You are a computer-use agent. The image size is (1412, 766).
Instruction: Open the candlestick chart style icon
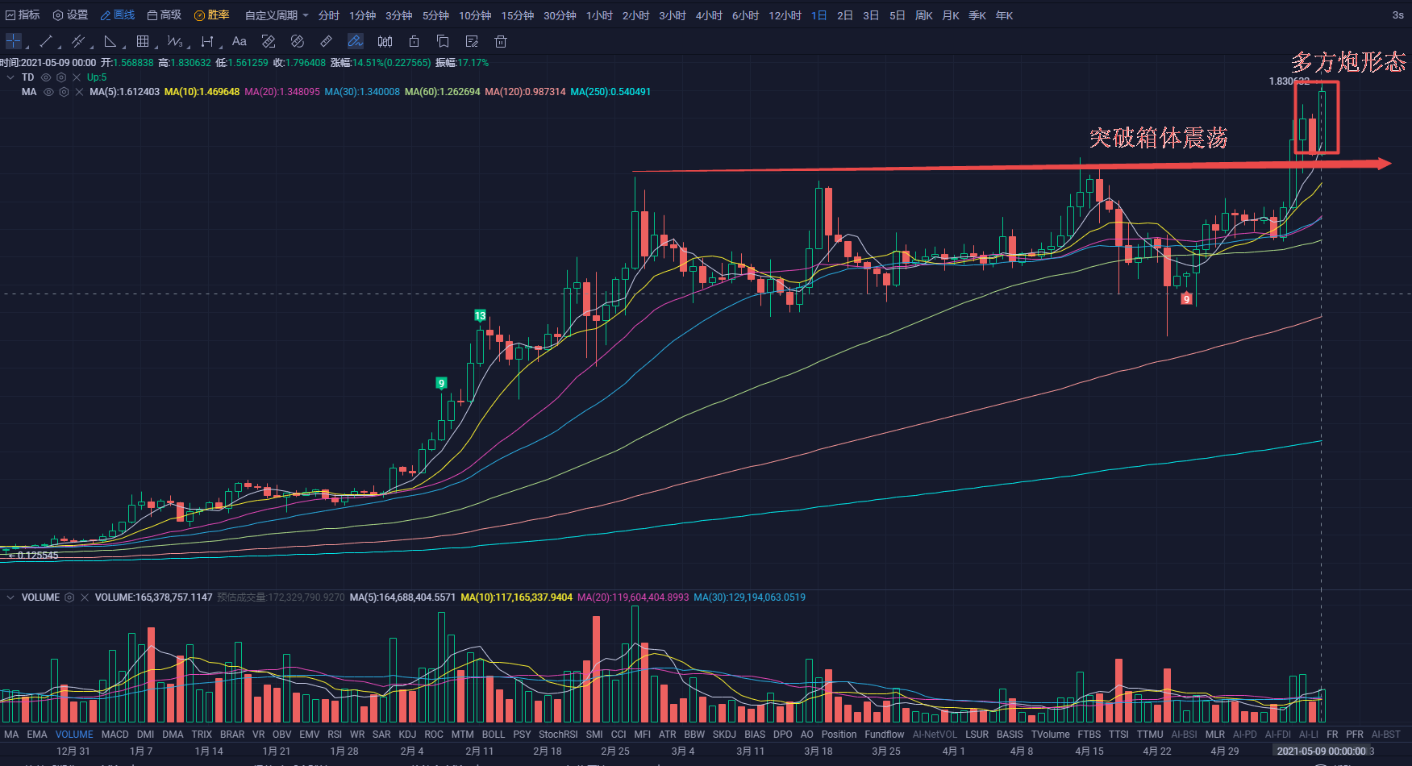click(385, 41)
